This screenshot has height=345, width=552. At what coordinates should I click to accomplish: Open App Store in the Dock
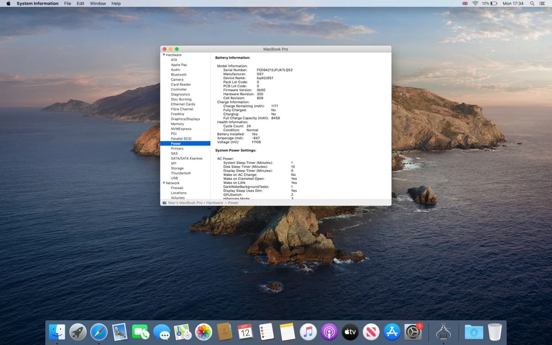click(x=392, y=332)
